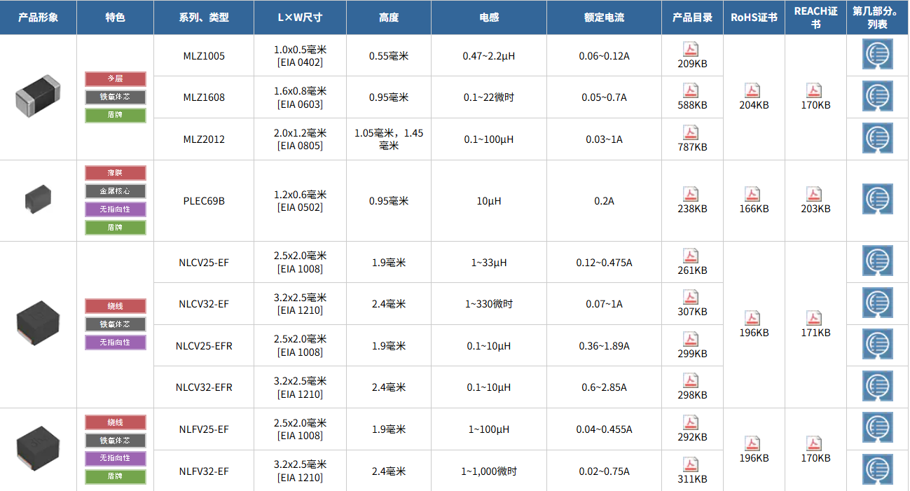Image resolution: width=910 pixels, height=491 pixels.
Task: Click the gray 金属核心 feature tag
Action: click(x=116, y=191)
